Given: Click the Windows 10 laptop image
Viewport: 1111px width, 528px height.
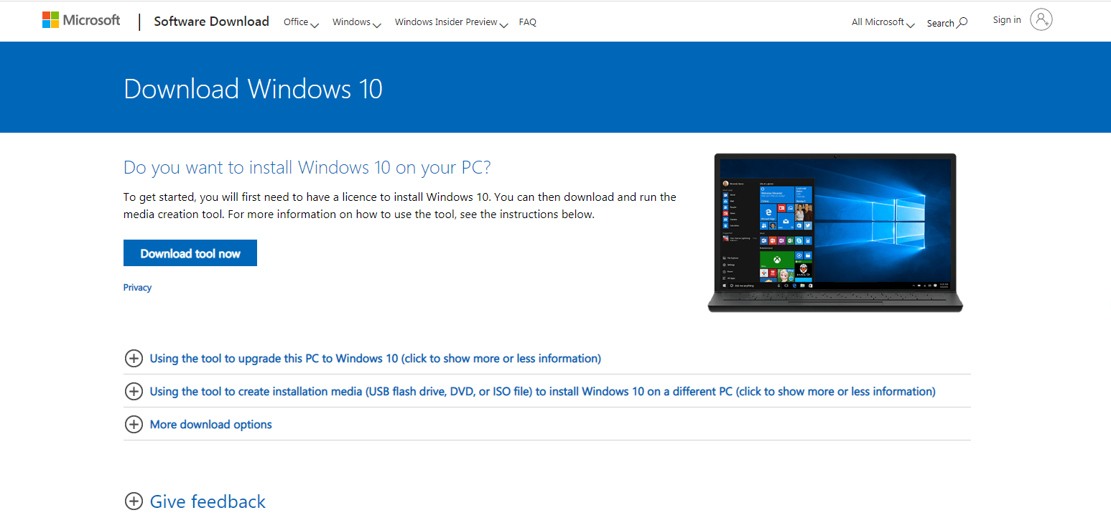Looking at the screenshot, I should [x=835, y=232].
